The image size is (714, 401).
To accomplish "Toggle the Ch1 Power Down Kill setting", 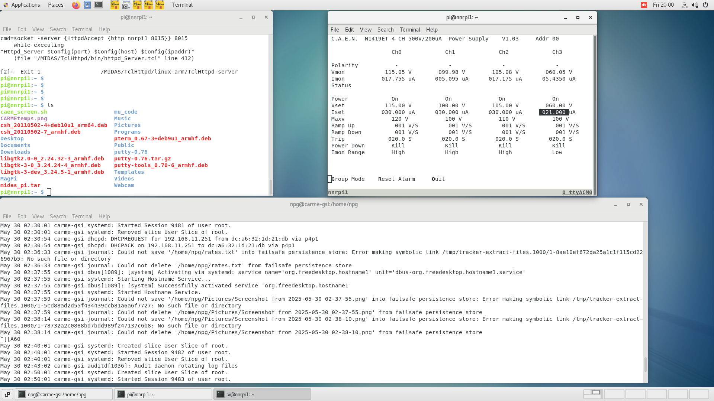I will coord(451,145).
